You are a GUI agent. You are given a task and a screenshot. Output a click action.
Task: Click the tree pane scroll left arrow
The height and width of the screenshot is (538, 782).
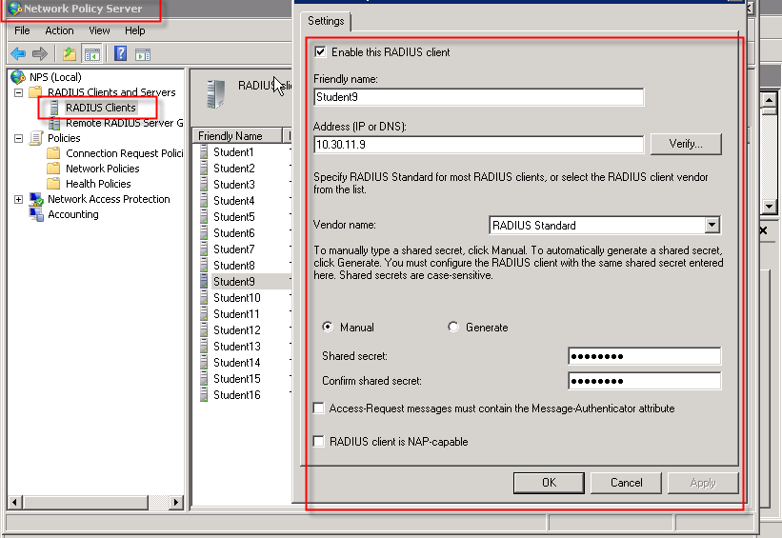[x=15, y=502]
